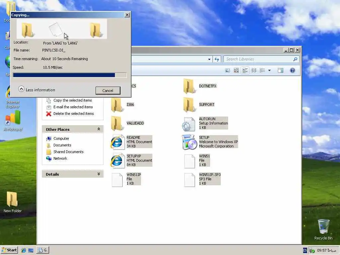Open the I386 folder
The height and width of the screenshot is (255, 340).
[123, 105]
